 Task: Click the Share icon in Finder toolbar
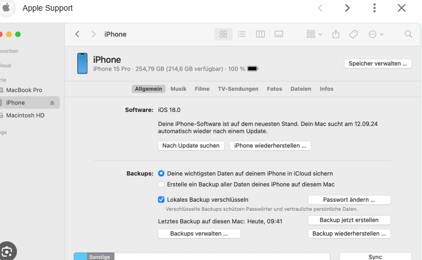click(x=336, y=34)
